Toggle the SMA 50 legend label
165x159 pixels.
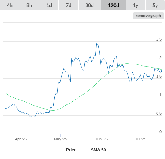tap(99, 150)
